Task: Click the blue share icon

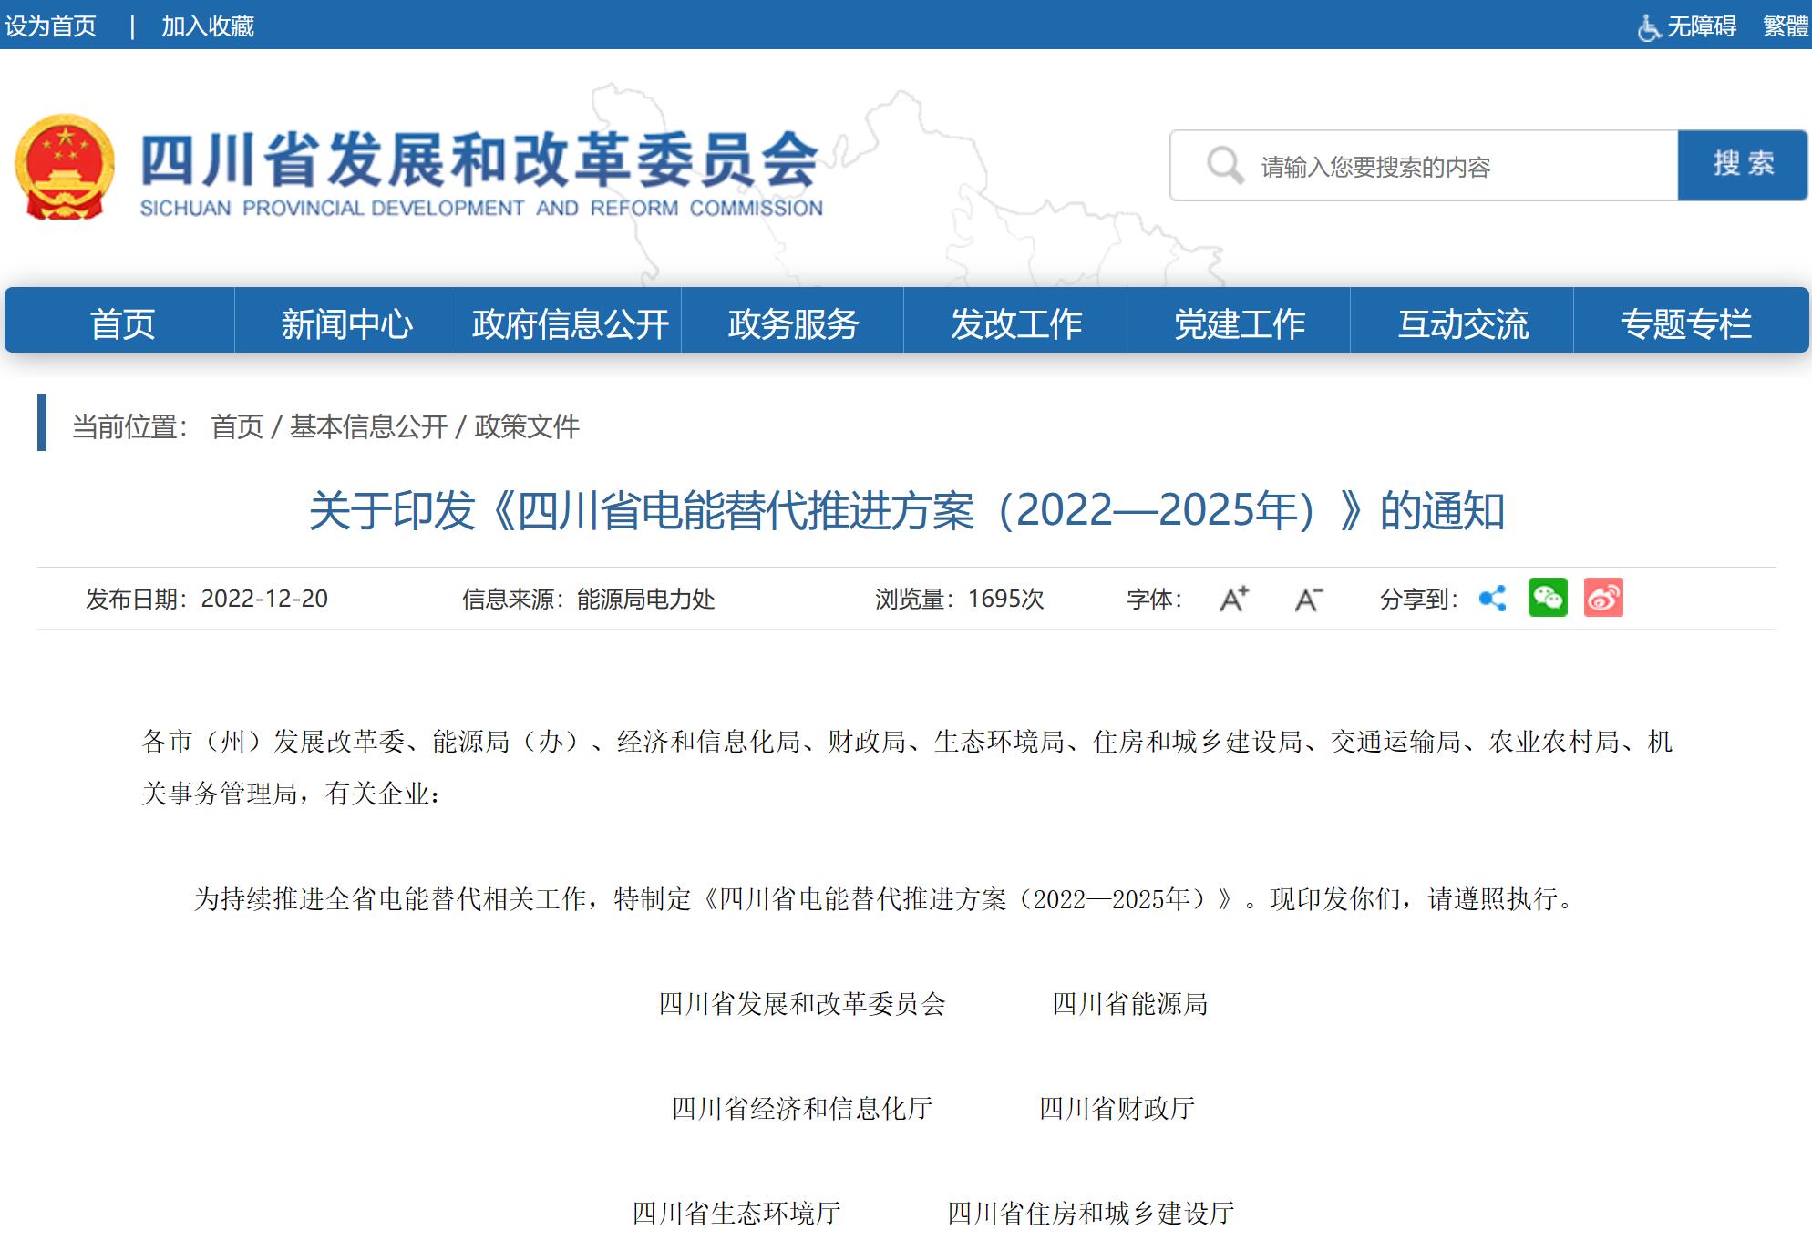Action: pyautogui.click(x=1493, y=599)
